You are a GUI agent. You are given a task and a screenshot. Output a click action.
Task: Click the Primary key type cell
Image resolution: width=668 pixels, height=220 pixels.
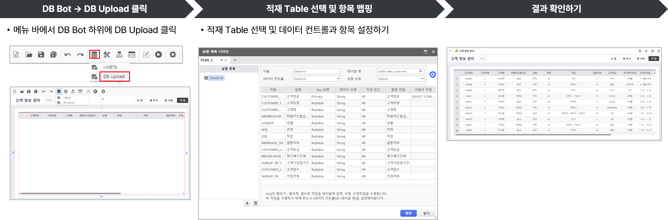[322, 96]
